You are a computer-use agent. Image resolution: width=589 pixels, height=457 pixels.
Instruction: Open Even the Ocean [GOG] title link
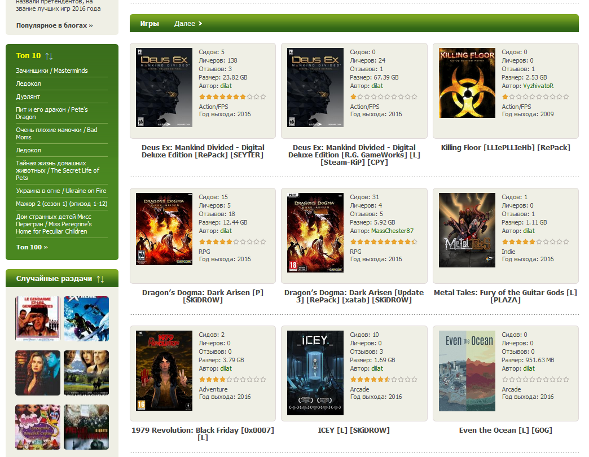click(x=506, y=430)
